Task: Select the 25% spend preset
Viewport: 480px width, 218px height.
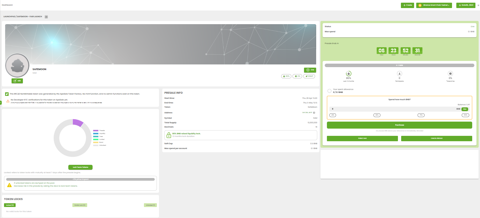Action: pos(333,115)
